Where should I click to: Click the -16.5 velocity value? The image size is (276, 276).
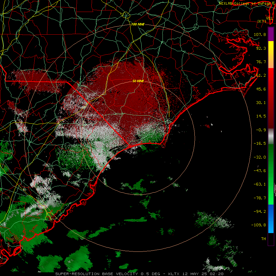pos(260,144)
